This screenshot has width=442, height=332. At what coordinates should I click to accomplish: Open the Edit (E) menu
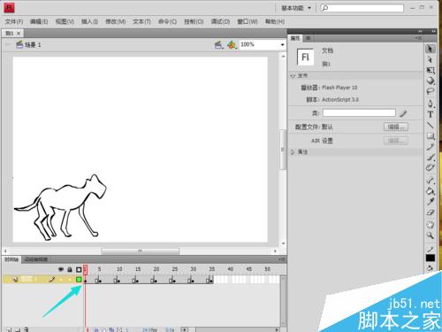(39, 21)
